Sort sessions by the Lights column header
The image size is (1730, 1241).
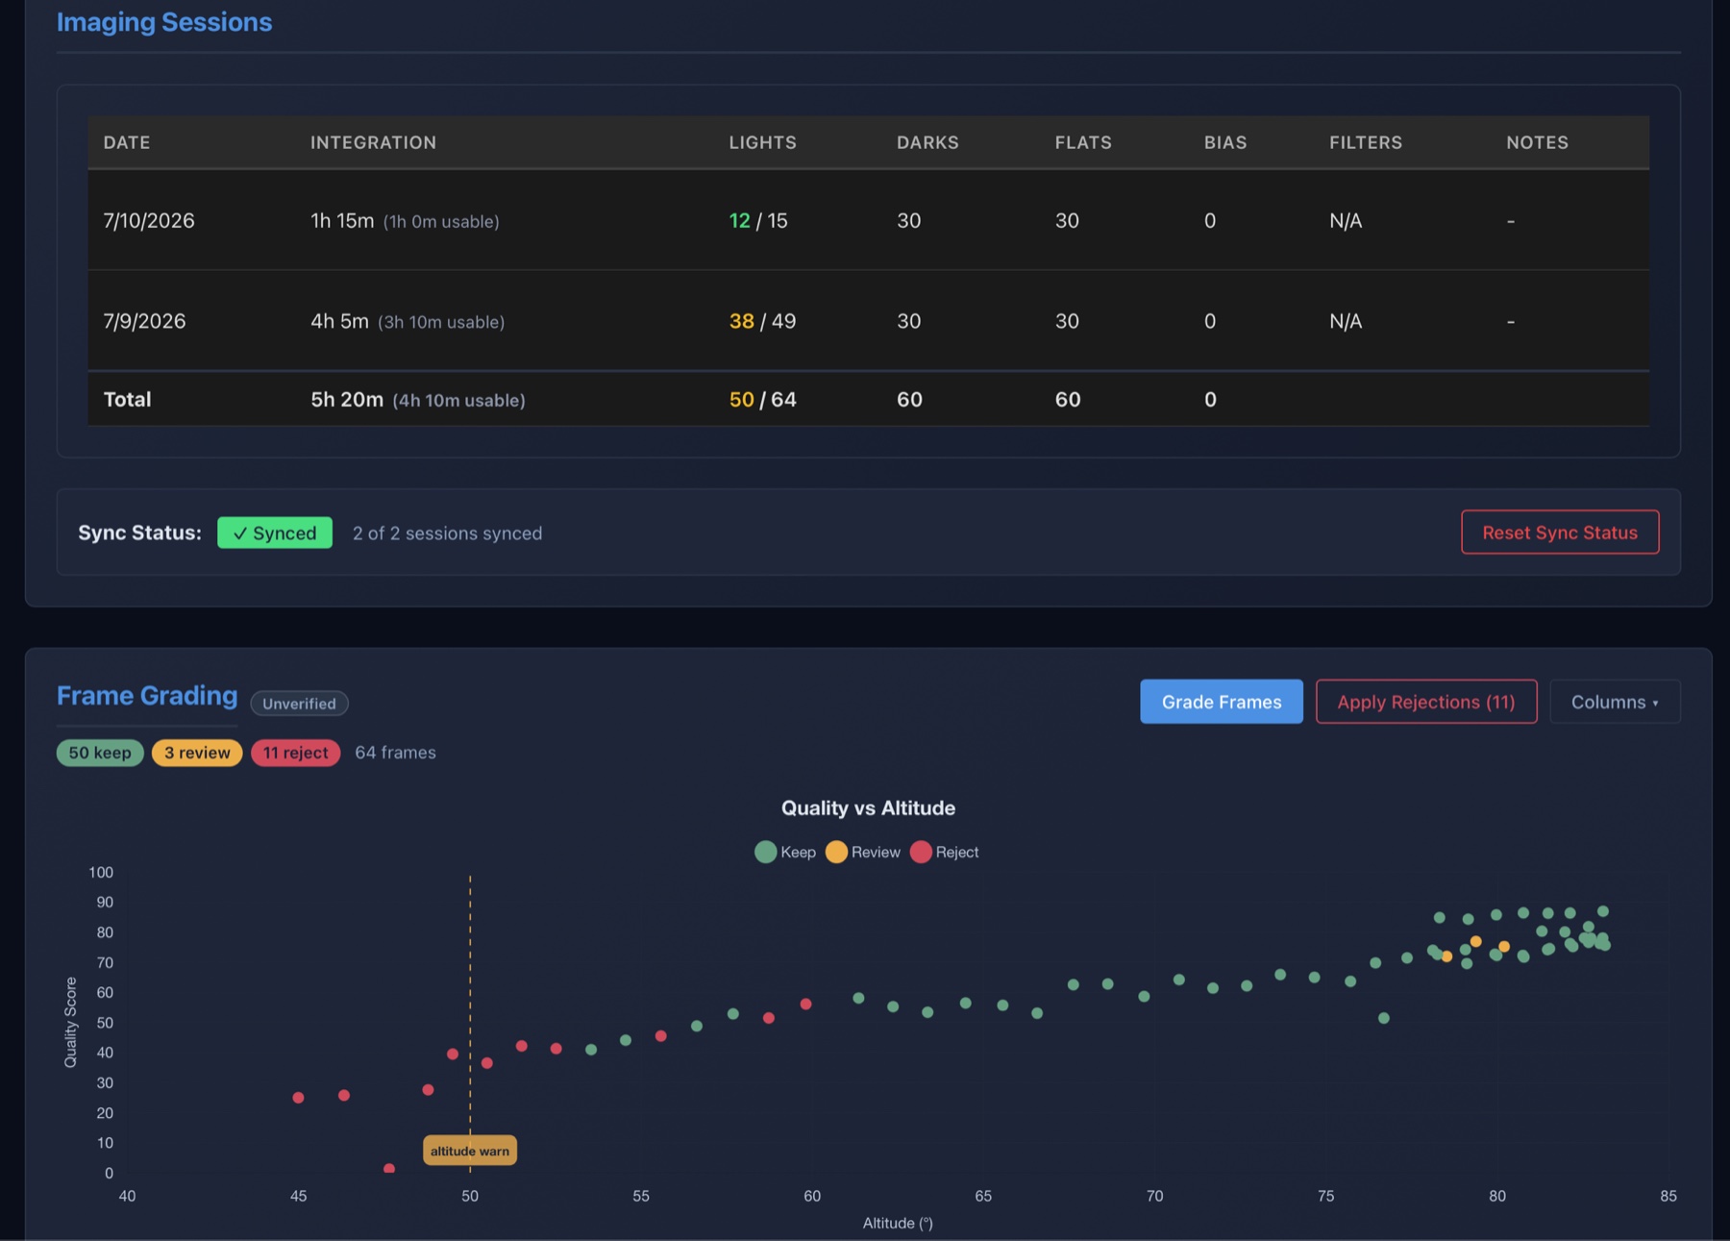click(x=762, y=142)
